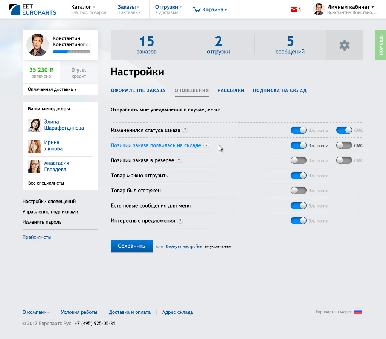Enable email toggle for Товар был отгружен

click(298, 191)
